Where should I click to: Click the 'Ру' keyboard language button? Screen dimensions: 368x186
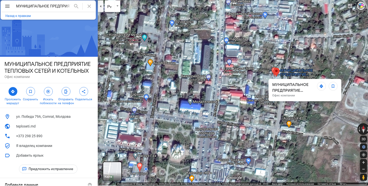coord(110,6)
